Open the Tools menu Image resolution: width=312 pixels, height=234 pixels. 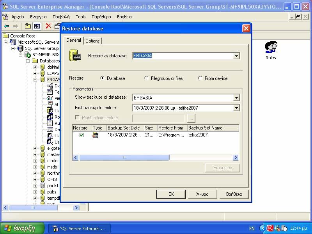81,17
